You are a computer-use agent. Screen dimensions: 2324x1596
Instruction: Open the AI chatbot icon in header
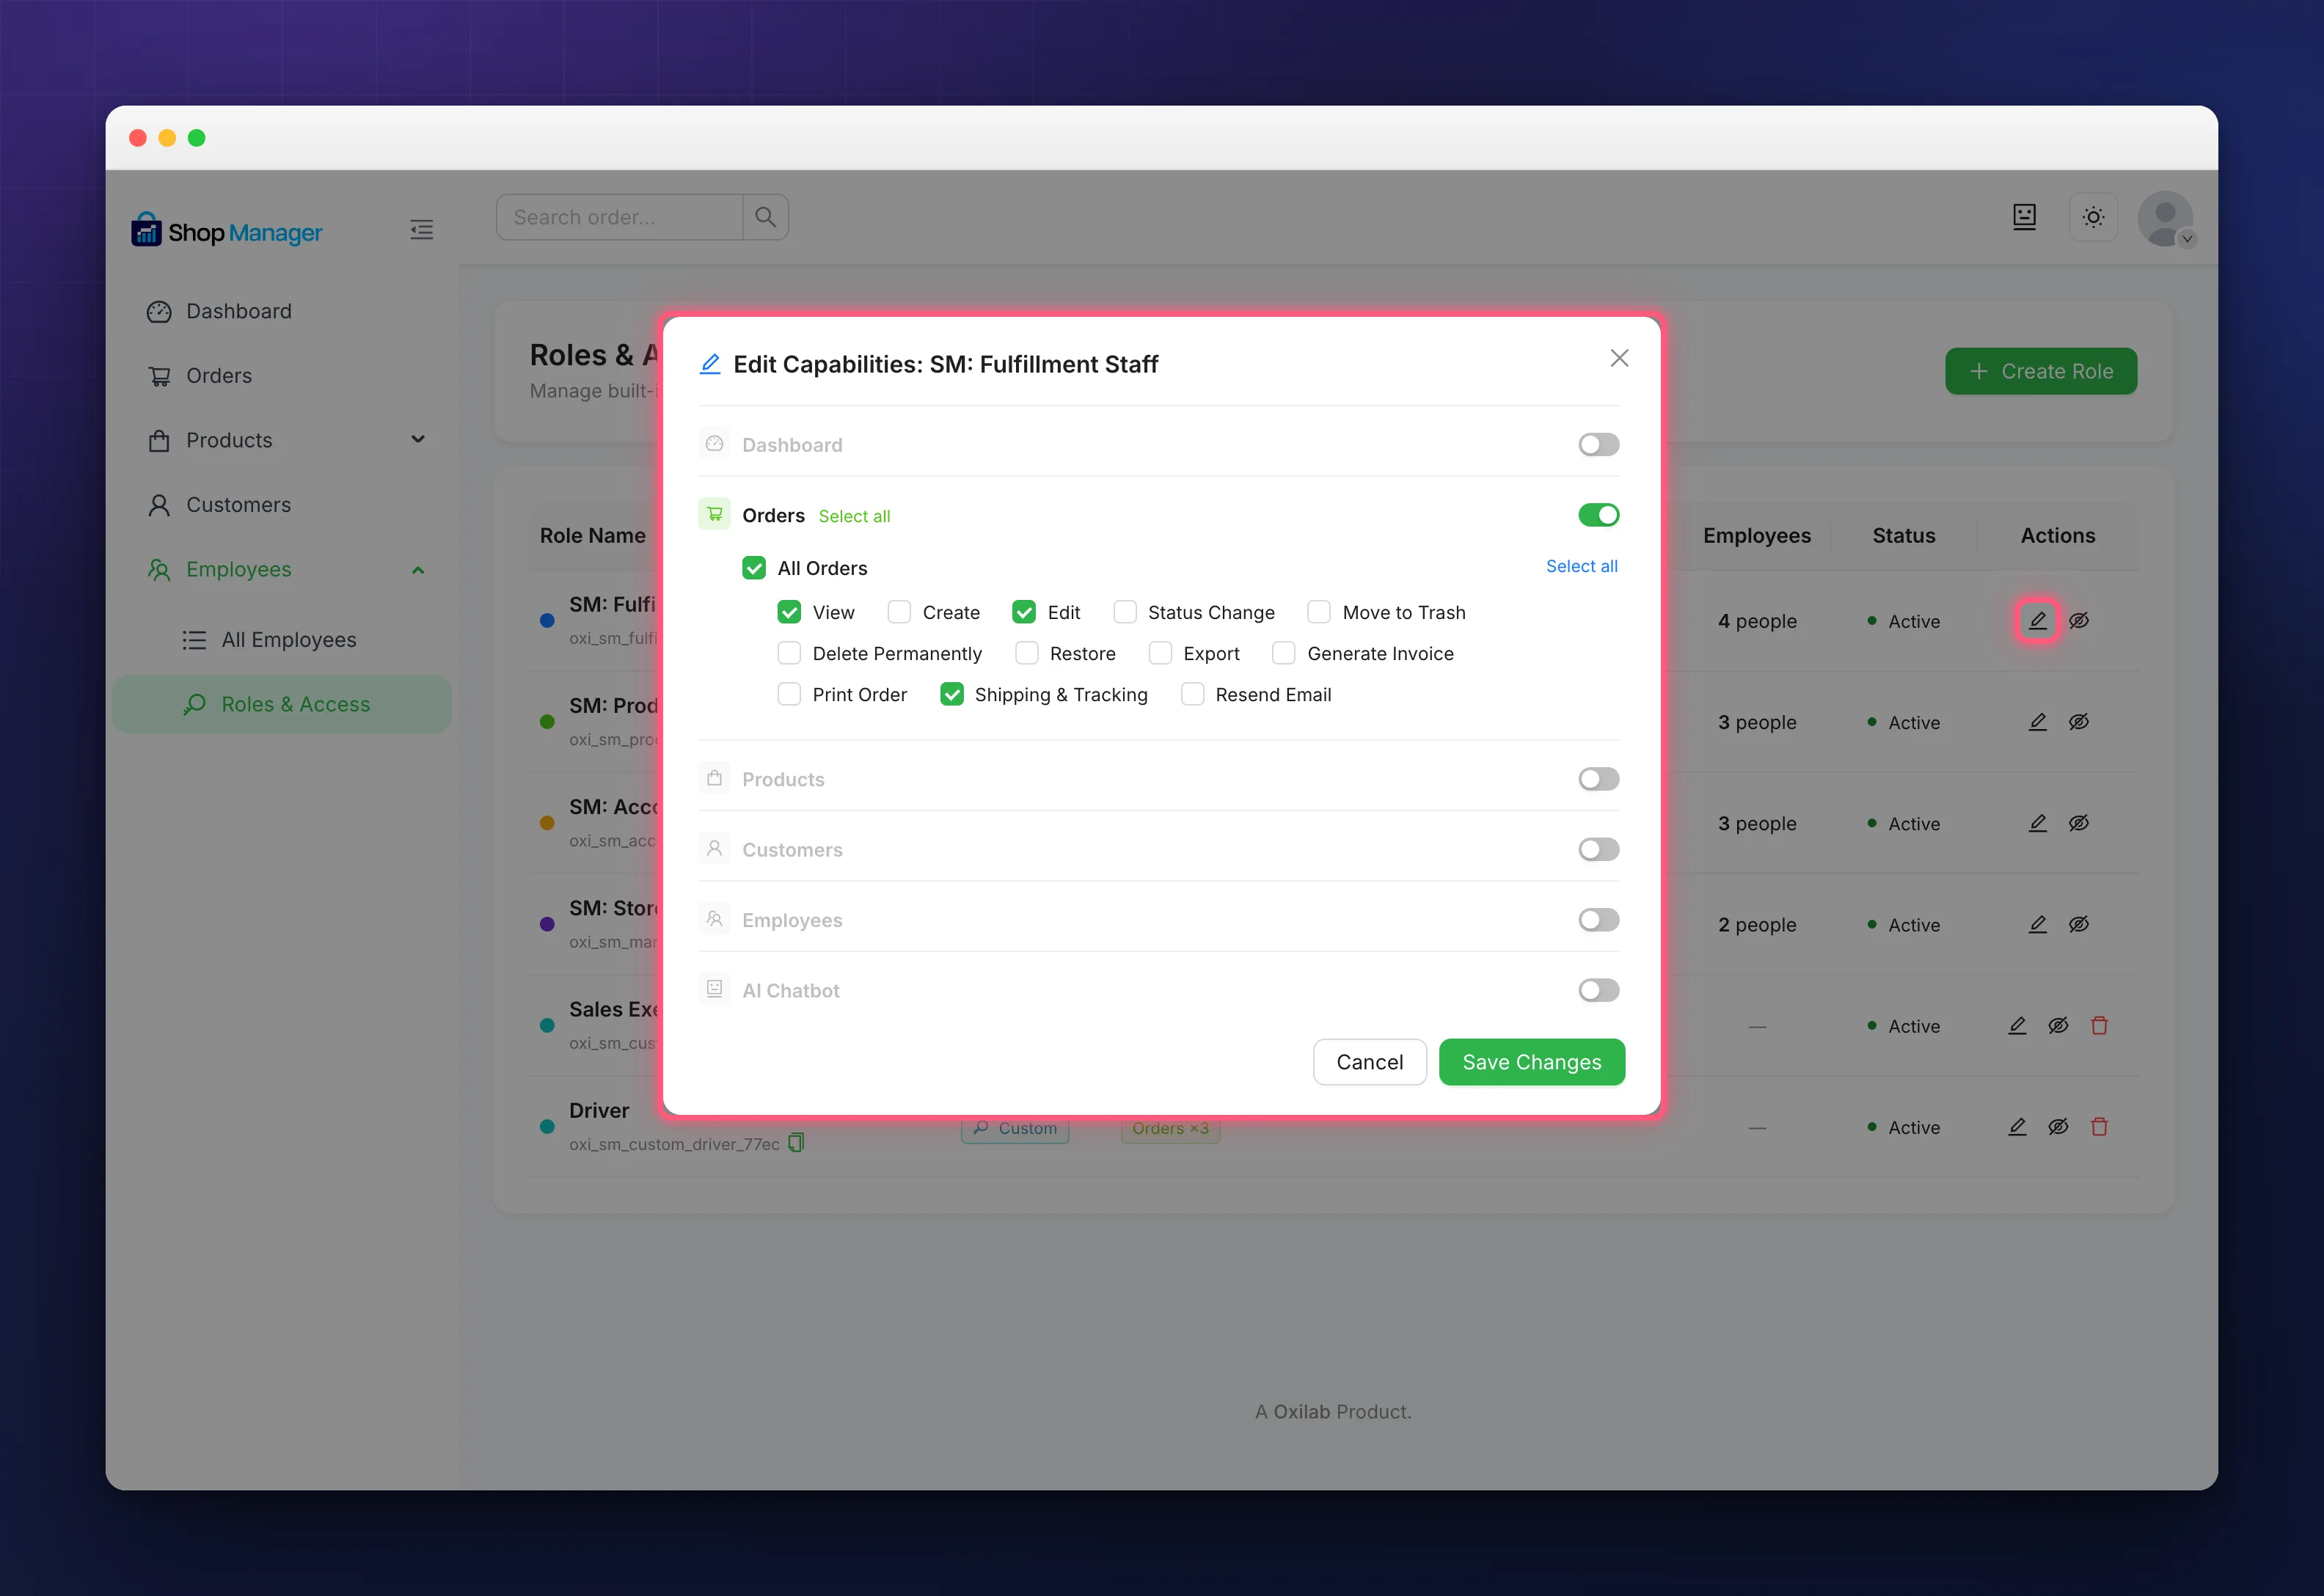click(2024, 217)
